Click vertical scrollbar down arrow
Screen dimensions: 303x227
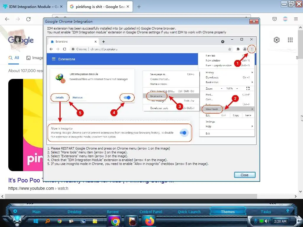(x=300, y=192)
